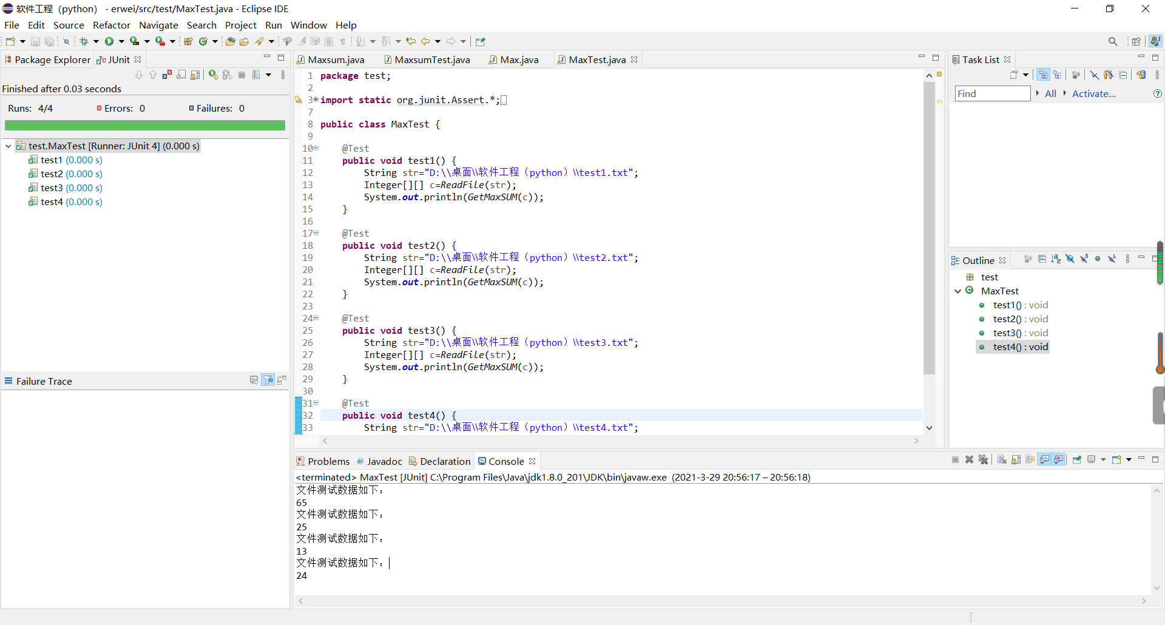Open the Declaration tab

tap(440, 461)
